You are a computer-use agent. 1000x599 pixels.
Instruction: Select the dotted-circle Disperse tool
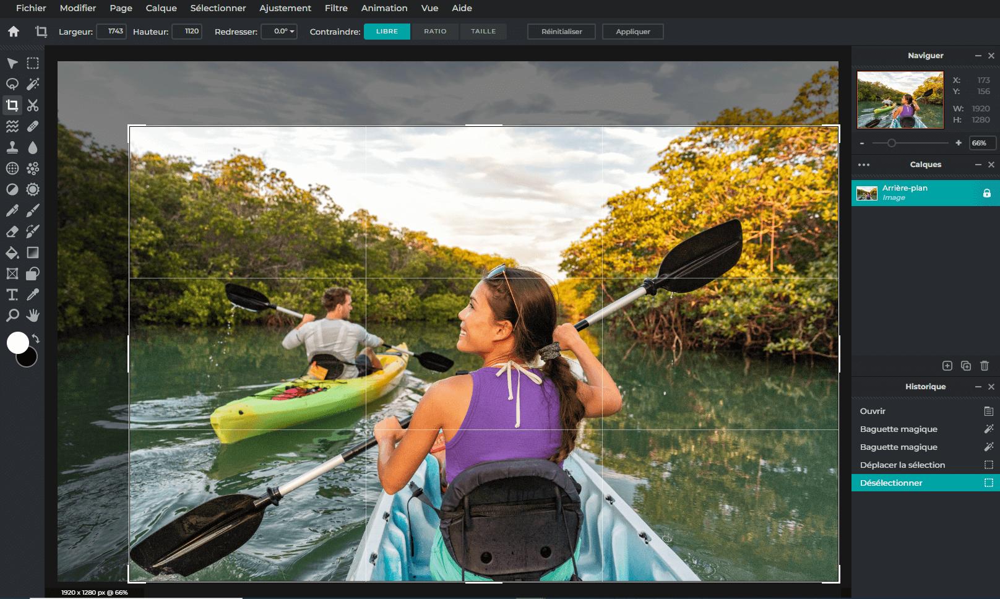pyautogui.click(x=12, y=168)
